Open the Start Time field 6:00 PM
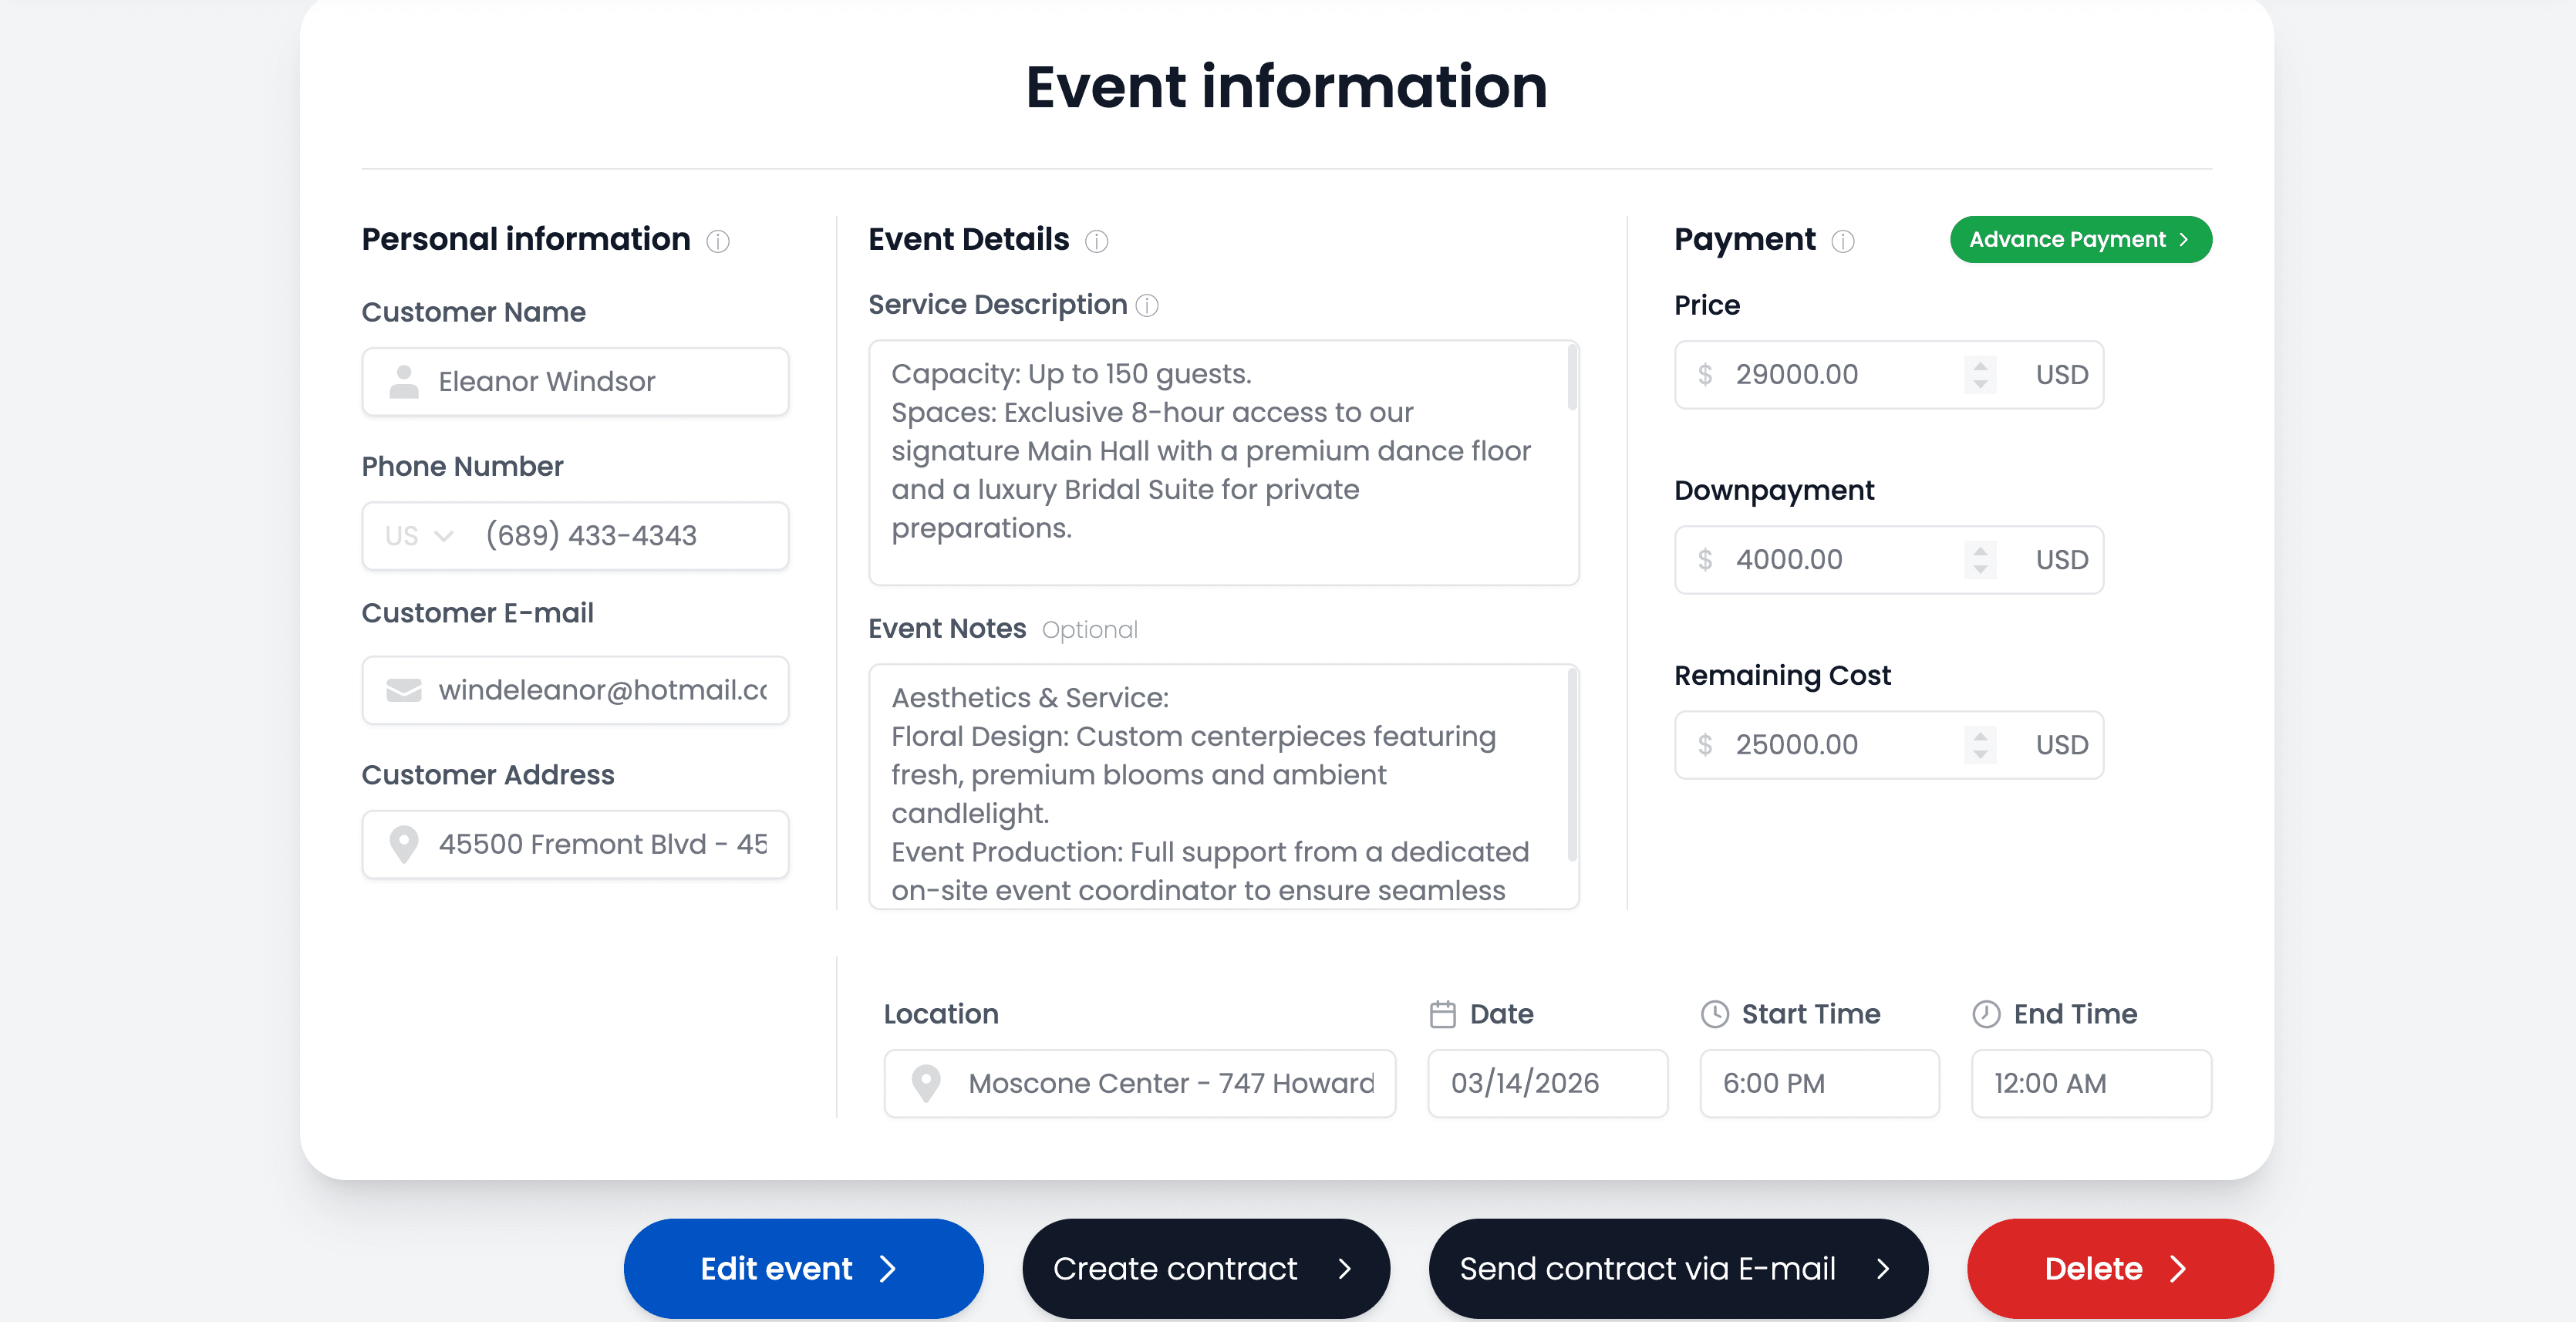This screenshot has height=1322, width=2576. coord(1818,1083)
